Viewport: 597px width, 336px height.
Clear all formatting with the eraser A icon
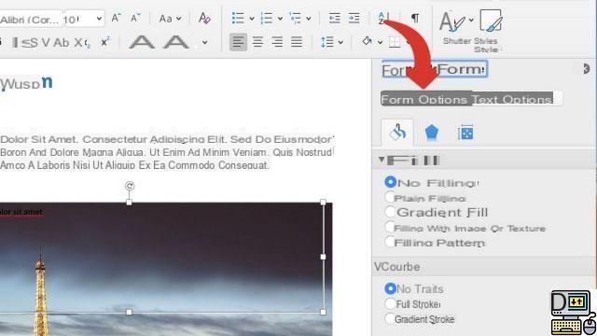pos(204,18)
